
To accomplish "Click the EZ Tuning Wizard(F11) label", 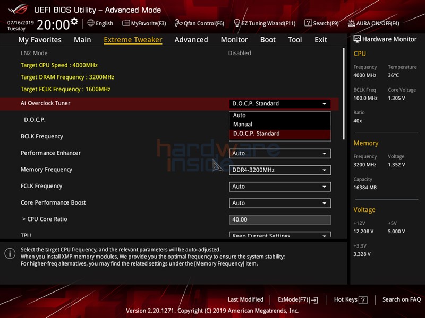I will 269,23.
